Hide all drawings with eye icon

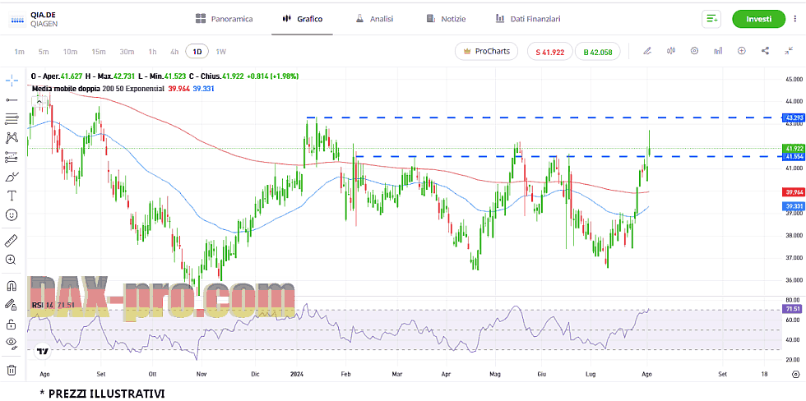tap(12, 343)
